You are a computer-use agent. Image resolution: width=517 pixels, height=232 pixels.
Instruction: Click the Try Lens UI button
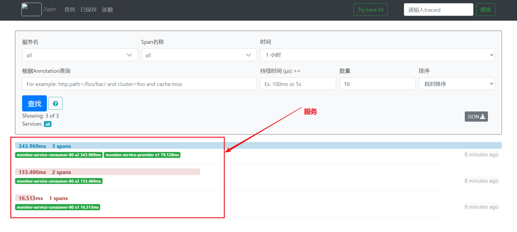[370, 10]
